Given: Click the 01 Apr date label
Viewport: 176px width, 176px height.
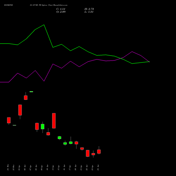Looking at the screenshot, I should 19,168.
